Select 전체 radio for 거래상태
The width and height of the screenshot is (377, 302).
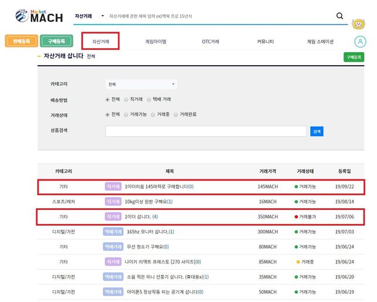pyautogui.click(x=108, y=114)
